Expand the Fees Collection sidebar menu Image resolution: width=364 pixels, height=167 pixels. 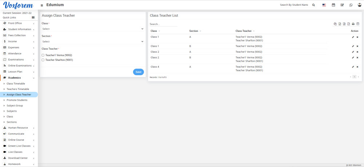click(17, 35)
